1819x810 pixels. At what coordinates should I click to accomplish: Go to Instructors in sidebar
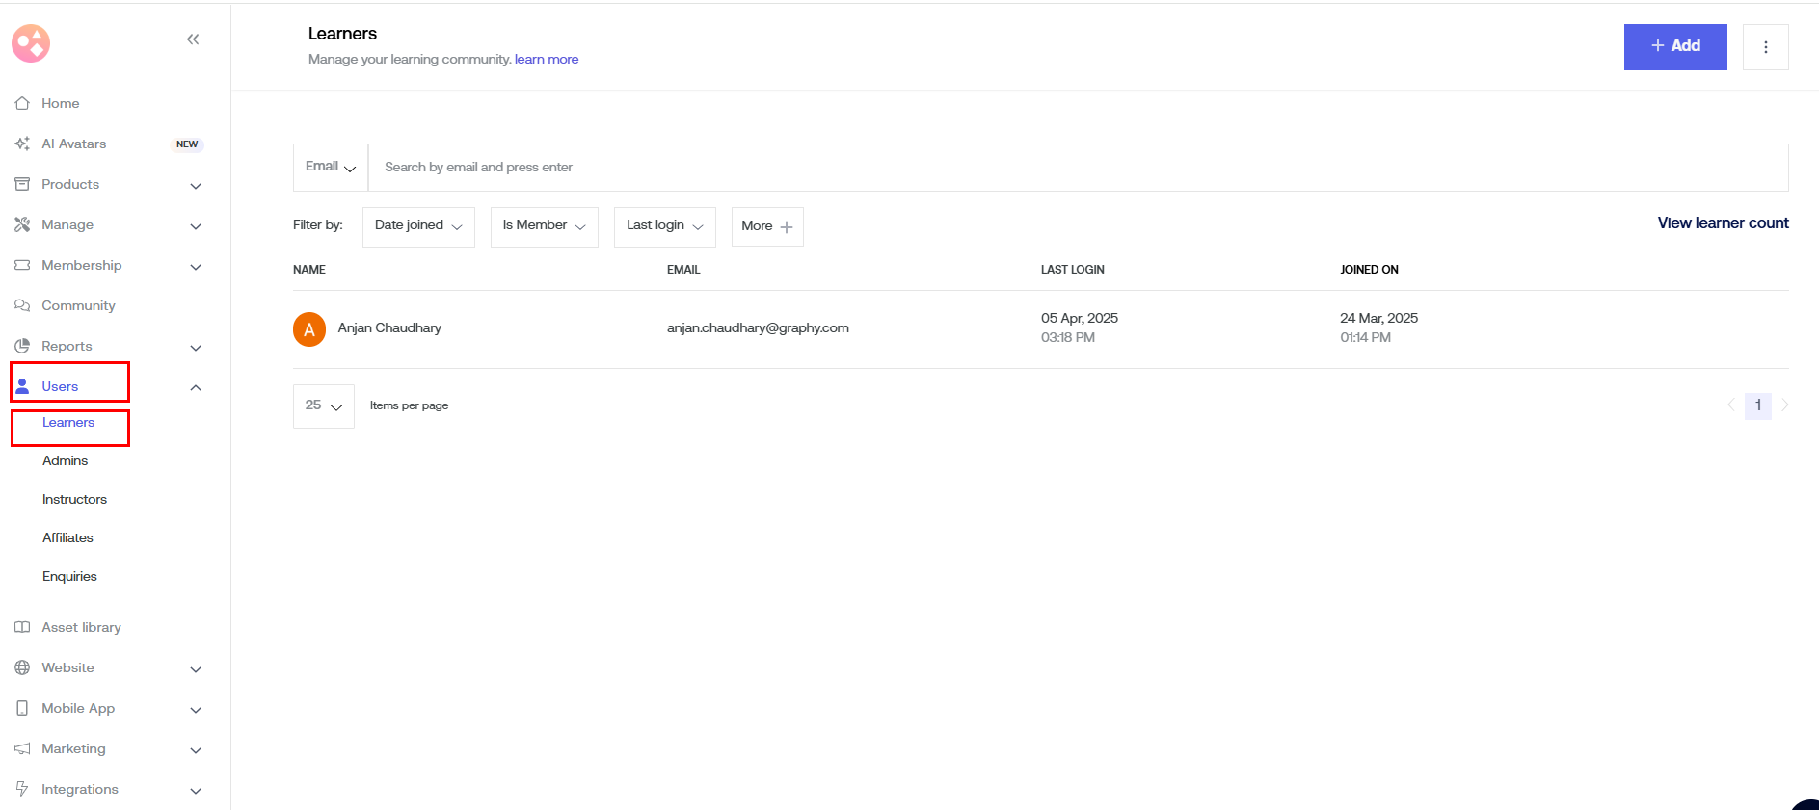(x=74, y=500)
